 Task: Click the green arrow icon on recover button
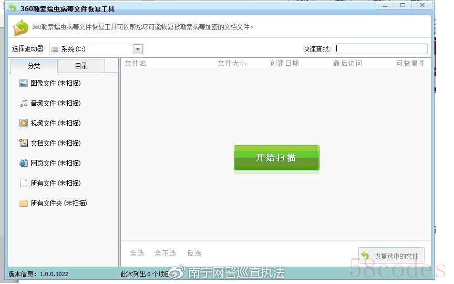tap(365, 256)
